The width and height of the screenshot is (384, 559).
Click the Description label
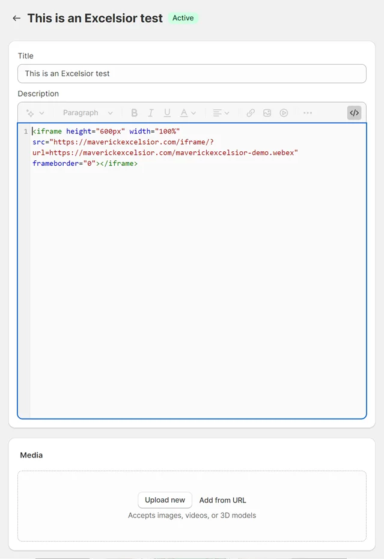point(38,94)
